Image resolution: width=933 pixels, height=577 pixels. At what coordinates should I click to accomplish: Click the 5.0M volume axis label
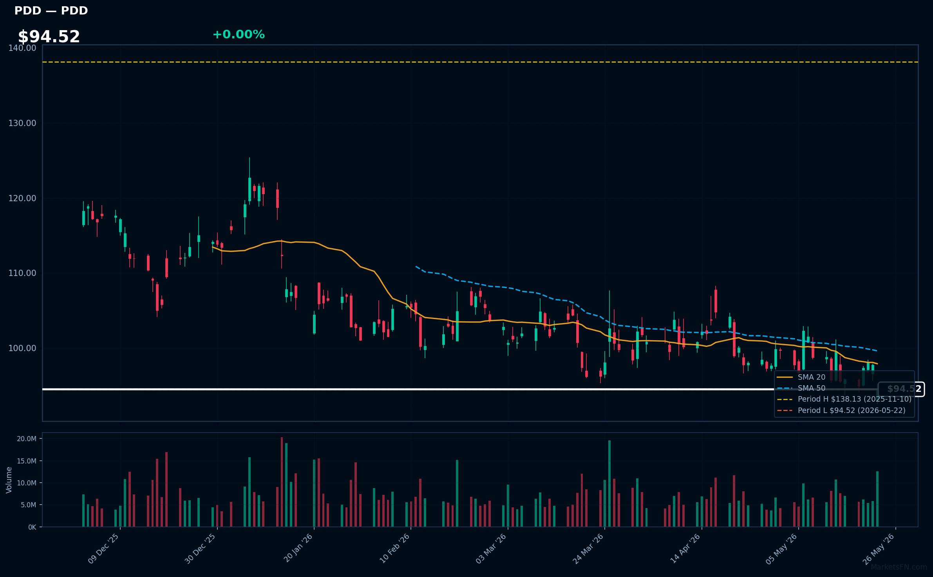pyautogui.click(x=28, y=505)
